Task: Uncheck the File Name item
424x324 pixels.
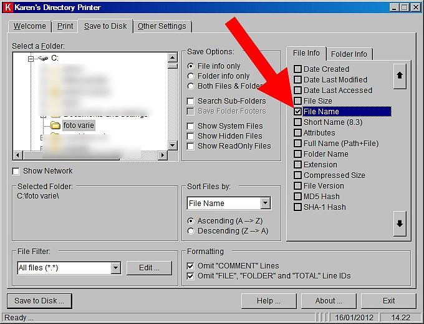Action: click(x=297, y=112)
